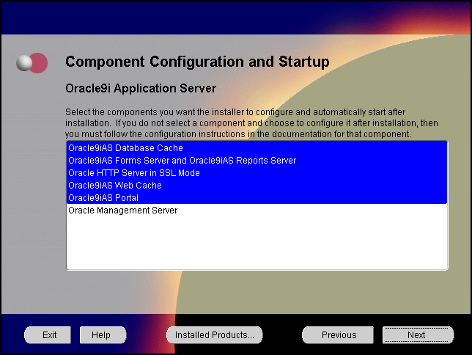Image resolution: width=472 pixels, height=355 pixels.
Task: Select Oracle Management Server entry
Action: click(x=257, y=211)
